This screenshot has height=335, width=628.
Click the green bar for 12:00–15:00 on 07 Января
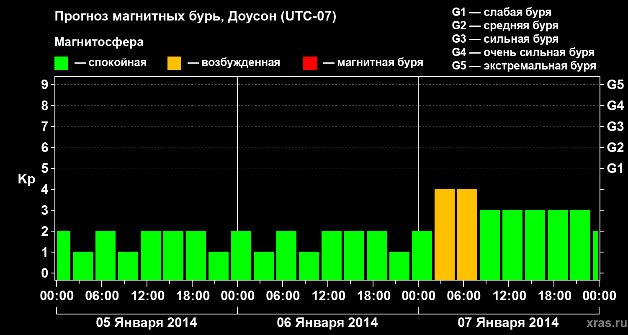(x=512, y=245)
